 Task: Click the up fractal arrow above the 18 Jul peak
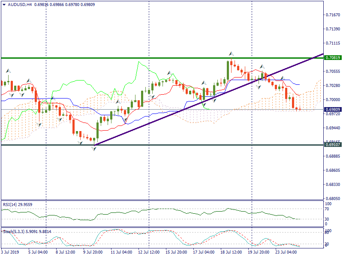(231, 54)
